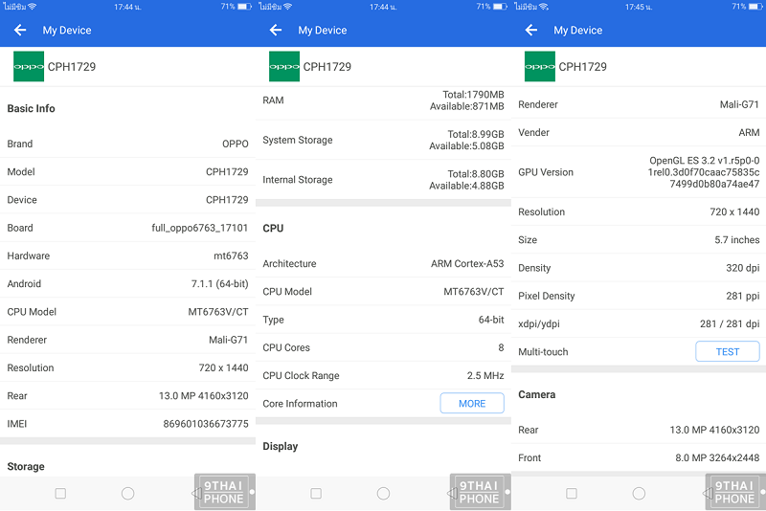
Task: Tap the Storage section heading
Action: point(26,466)
